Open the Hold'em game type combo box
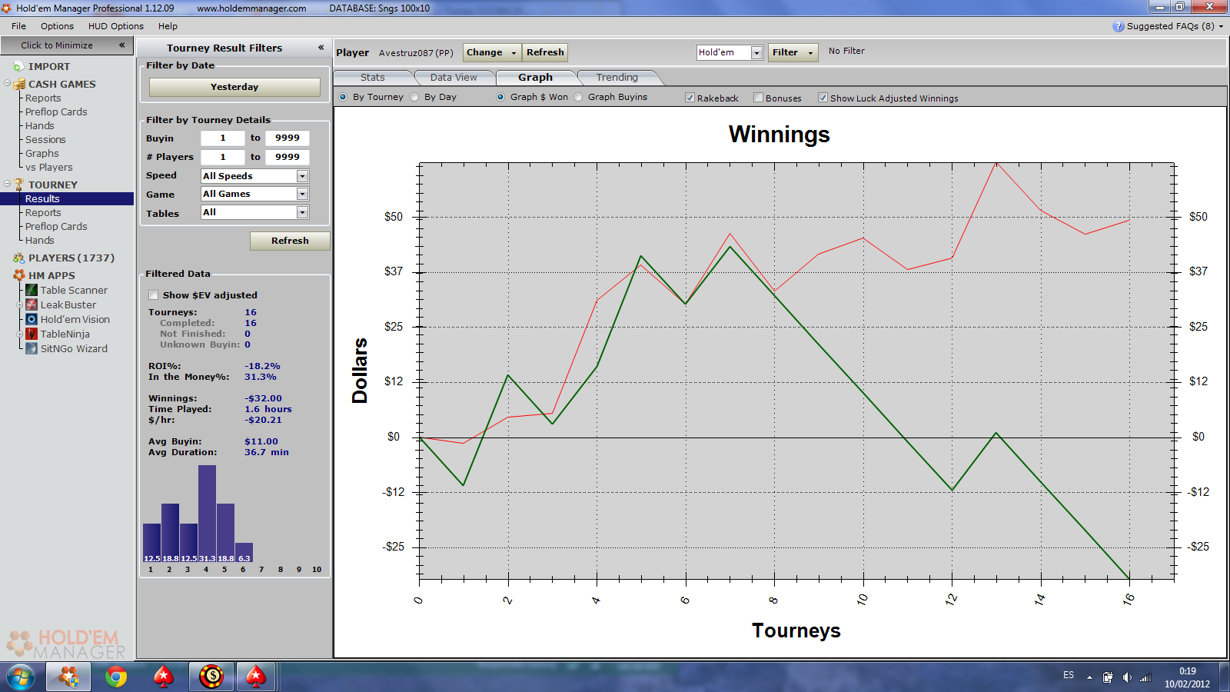 point(730,52)
